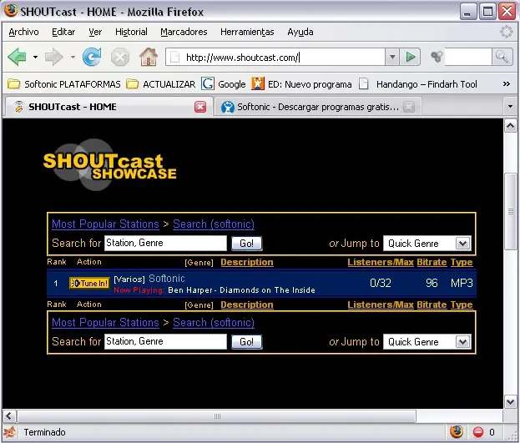Click the top Station, Genre search field

pyautogui.click(x=165, y=243)
